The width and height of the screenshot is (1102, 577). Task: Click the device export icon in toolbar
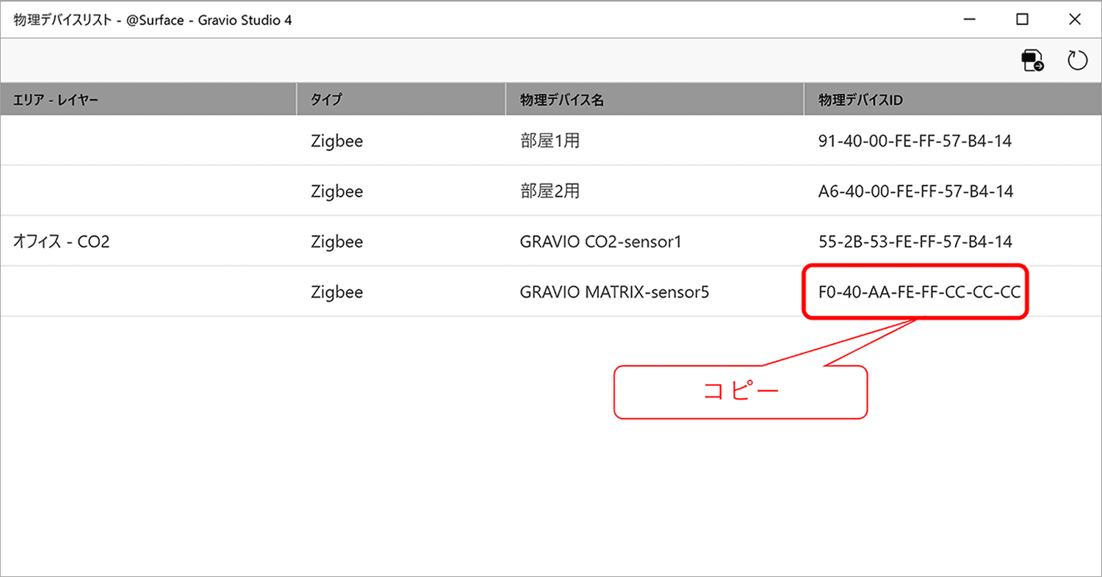(x=1032, y=60)
